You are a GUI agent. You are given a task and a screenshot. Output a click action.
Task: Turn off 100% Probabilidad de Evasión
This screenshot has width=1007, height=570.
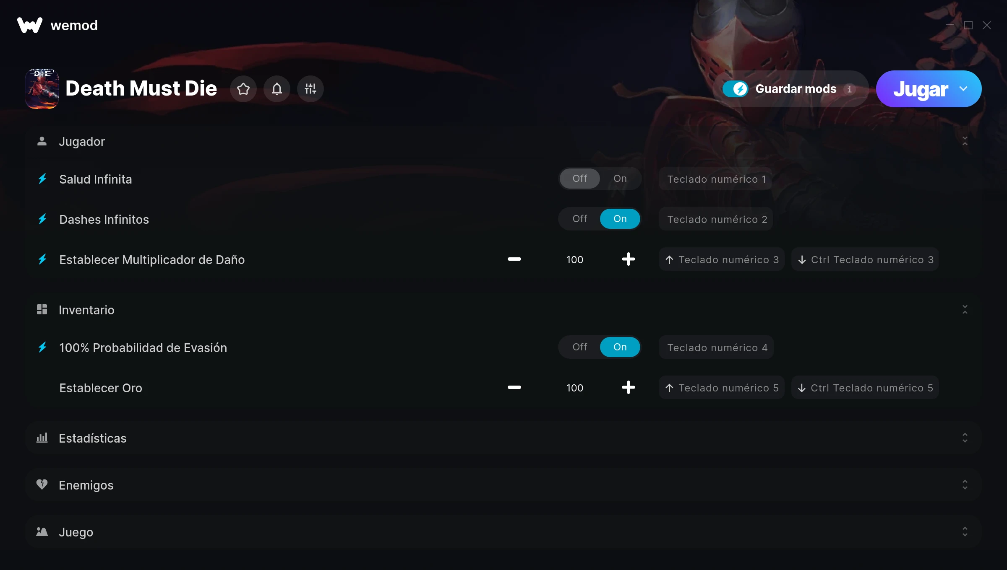pyautogui.click(x=580, y=347)
